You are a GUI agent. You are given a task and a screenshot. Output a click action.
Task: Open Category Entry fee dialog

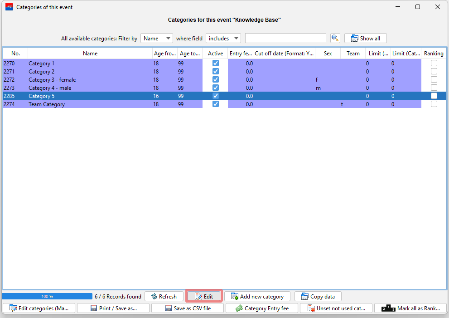(x=262, y=308)
